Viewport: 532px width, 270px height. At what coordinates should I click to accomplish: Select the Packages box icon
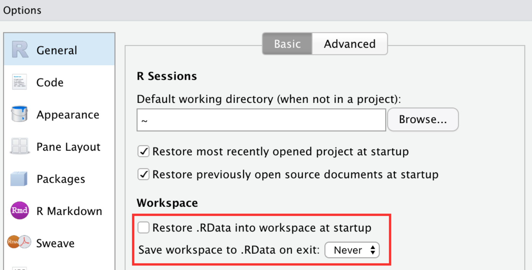pyautogui.click(x=19, y=179)
